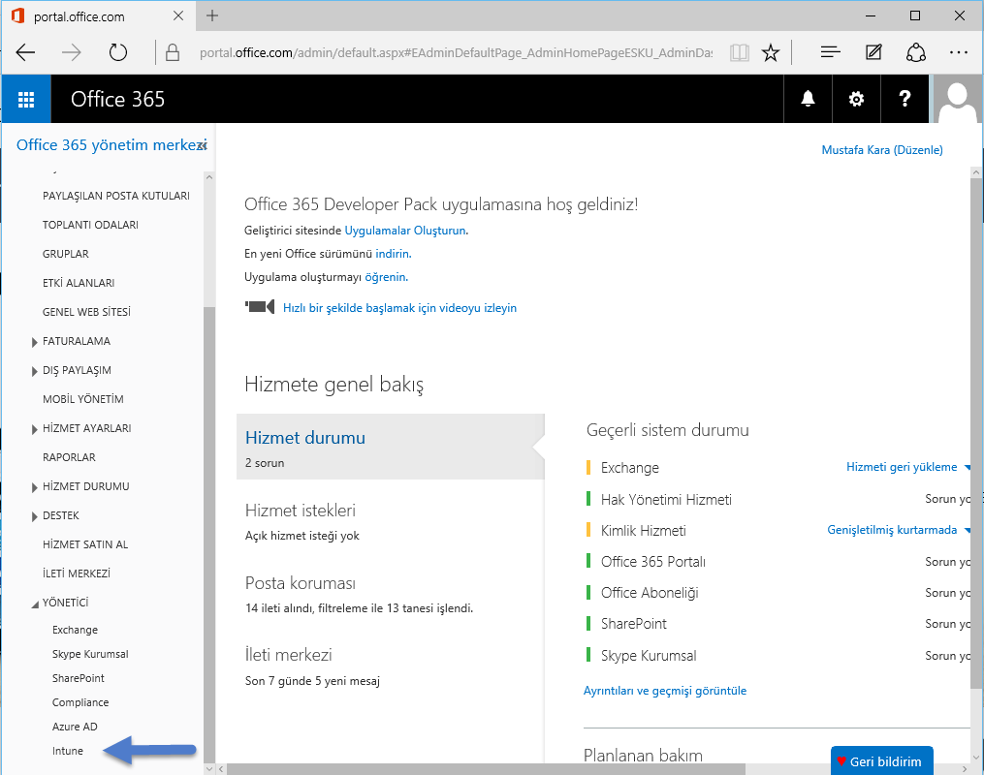Viewport: 984px width, 775px height.
Task: Open TOPLANTI ODALARI in navigation
Action: click(x=90, y=225)
